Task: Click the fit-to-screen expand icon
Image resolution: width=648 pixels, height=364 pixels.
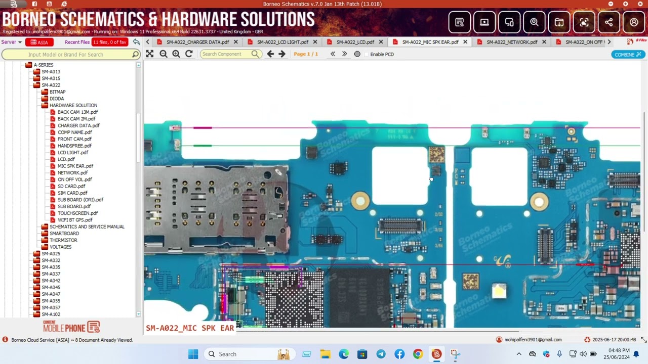Action: pos(150,54)
